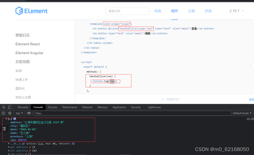Click the name property line

click(20, 133)
